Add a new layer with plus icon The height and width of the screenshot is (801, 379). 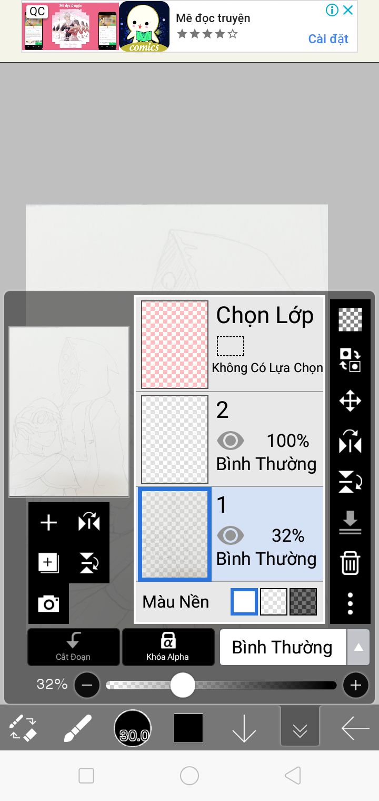point(48,523)
